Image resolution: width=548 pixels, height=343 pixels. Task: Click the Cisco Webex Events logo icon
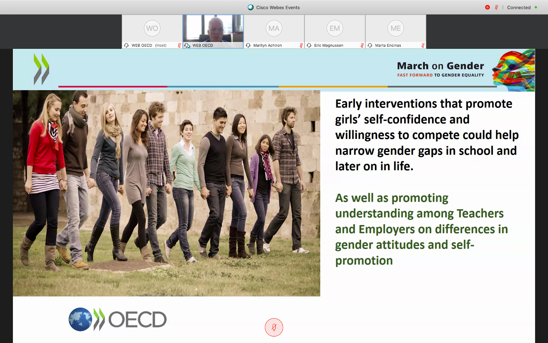point(251,7)
